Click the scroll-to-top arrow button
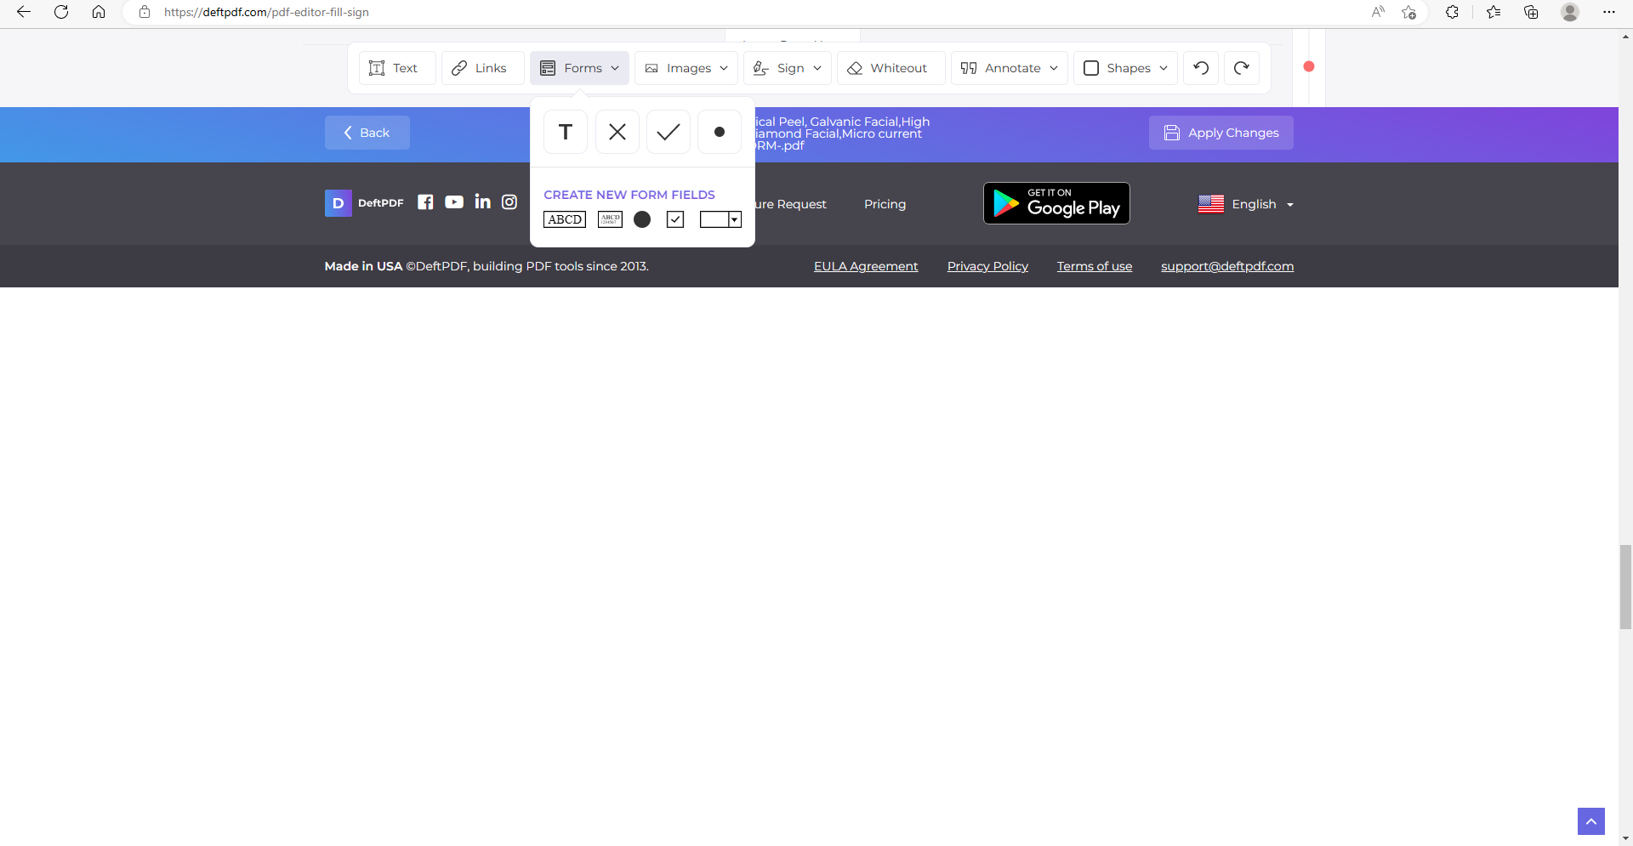 coord(1590,821)
